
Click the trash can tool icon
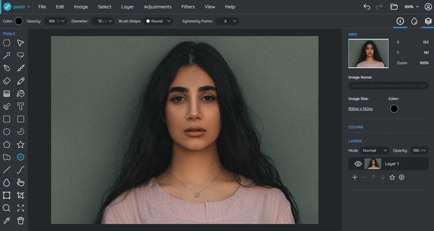point(20,221)
